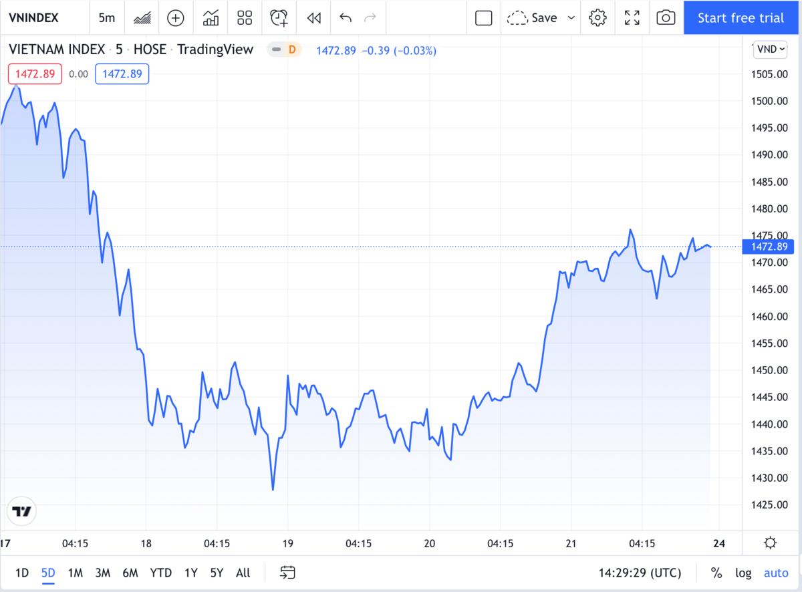This screenshot has width=802, height=592.
Task: Click date label 21 on time axis
Action: pyautogui.click(x=571, y=543)
